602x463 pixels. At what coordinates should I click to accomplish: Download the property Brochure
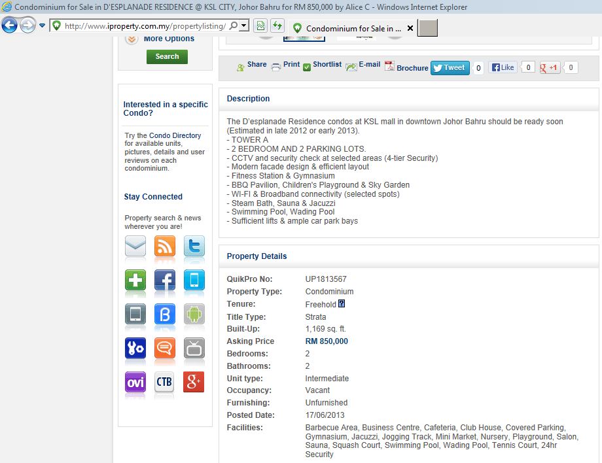pos(406,67)
